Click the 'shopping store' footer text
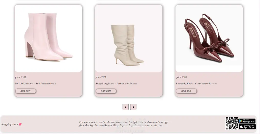260x134 pixels. click(x=9, y=124)
